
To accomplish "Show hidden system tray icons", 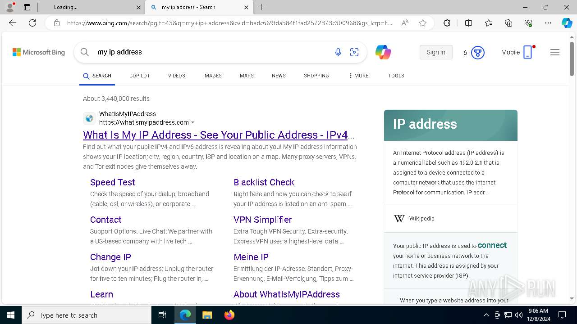I will (x=486, y=315).
